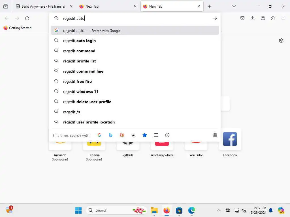The image size is (290, 217).
Task: Open the Facebook shortcut tile
Action: pyautogui.click(x=230, y=143)
